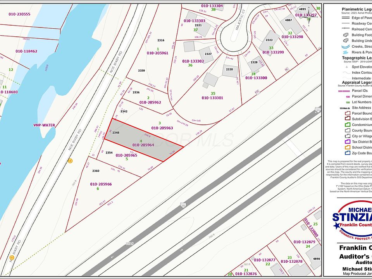The image size is (372, 279).
Task: Click the purple Tax District legend swatch
Action: [x=347, y=142]
